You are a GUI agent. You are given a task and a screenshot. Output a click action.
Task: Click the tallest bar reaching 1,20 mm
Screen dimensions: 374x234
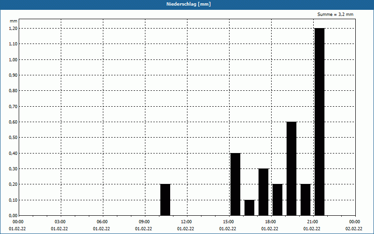tap(319, 122)
